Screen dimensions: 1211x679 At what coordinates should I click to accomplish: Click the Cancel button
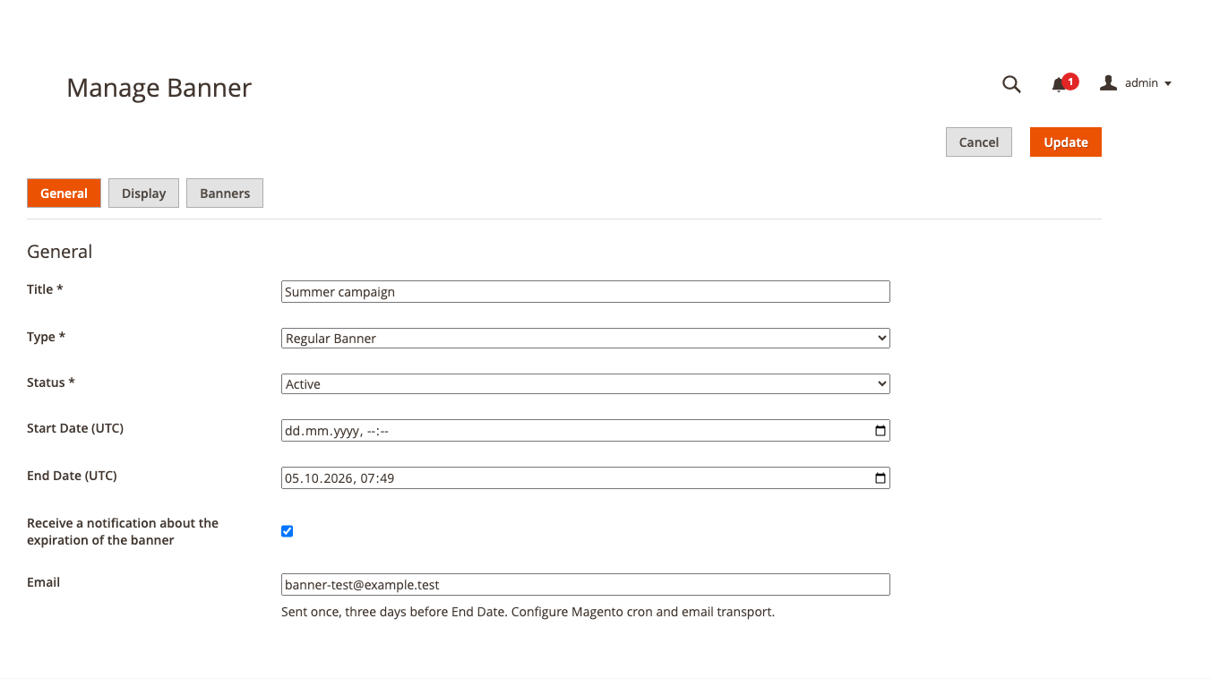pyautogui.click(x=979, y=142)
